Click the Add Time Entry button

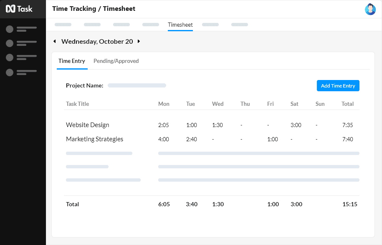tap(338, 85)
